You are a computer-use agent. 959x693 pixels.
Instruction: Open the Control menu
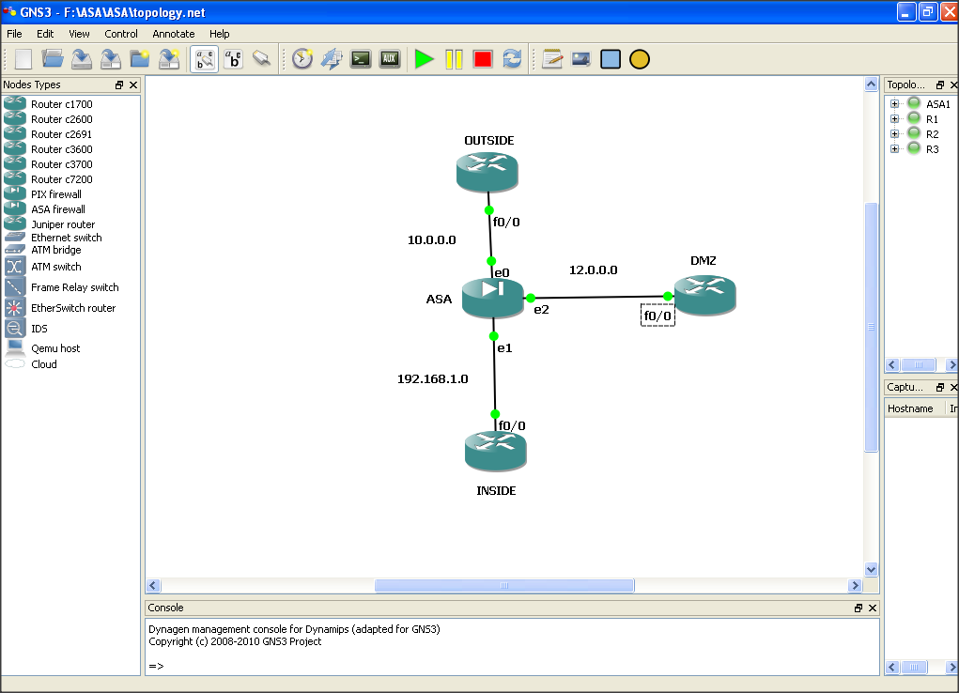point(121,34)
